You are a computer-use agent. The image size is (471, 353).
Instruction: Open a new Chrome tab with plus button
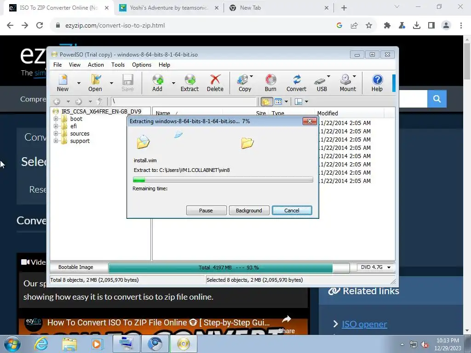(344, 8)
